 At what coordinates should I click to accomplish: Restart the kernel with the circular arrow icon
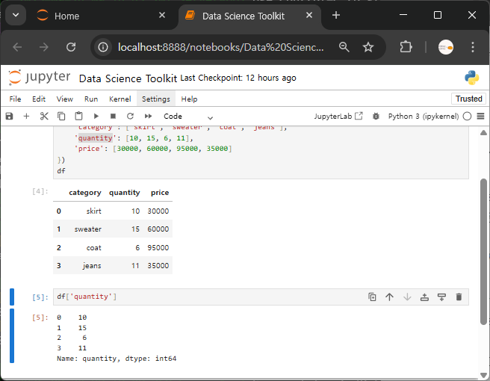(x=130, y=117)
